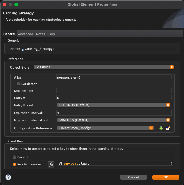Switch to the Advanced tab
This screenshot has width=184, height=185.
(x=26, y=34)
